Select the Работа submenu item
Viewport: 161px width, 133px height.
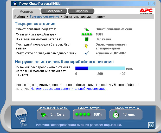[20, 17]
